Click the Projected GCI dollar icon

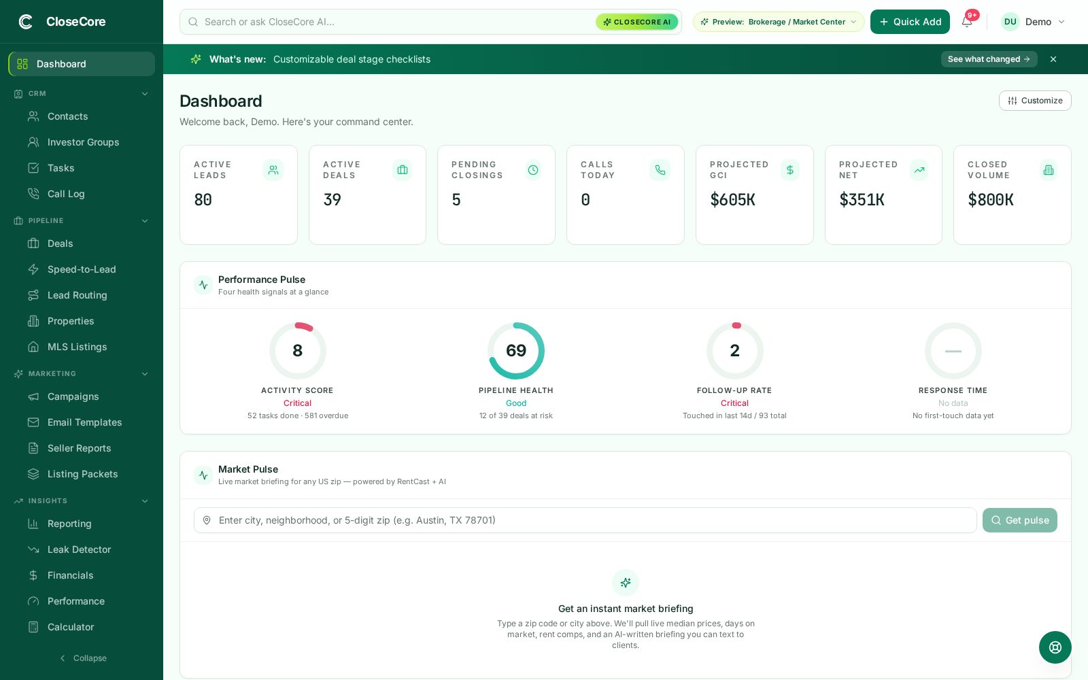790,170
